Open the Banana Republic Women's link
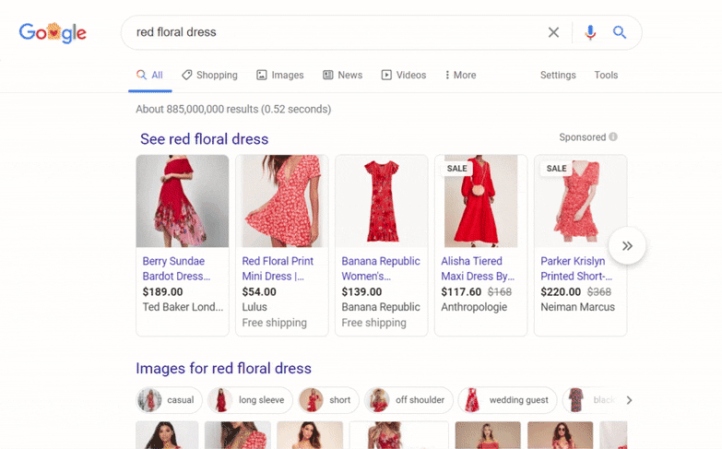Screen dimensions: 722x449 [x=381, y=268]
